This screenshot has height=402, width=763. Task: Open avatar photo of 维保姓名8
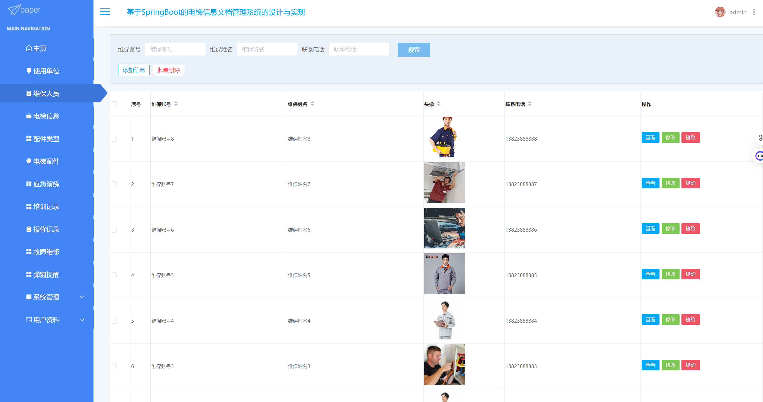tap(444, 137)
